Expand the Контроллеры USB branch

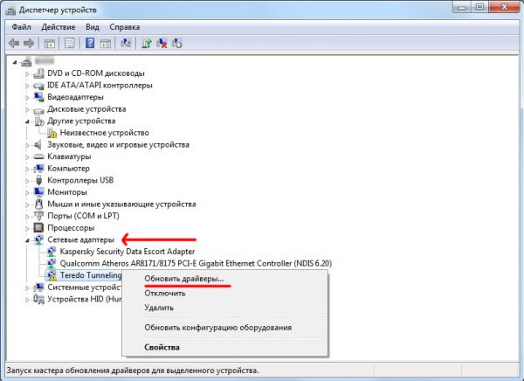click(x=27, y=180)
